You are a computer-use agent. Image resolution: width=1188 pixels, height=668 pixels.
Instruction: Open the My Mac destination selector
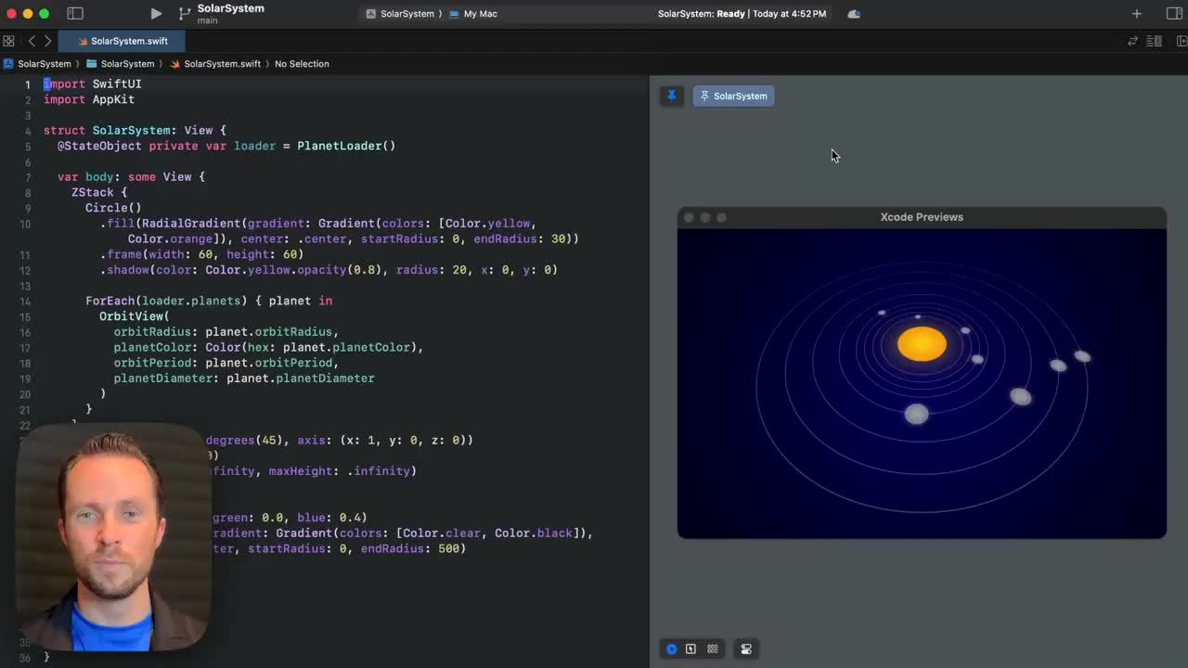point(480,13)
